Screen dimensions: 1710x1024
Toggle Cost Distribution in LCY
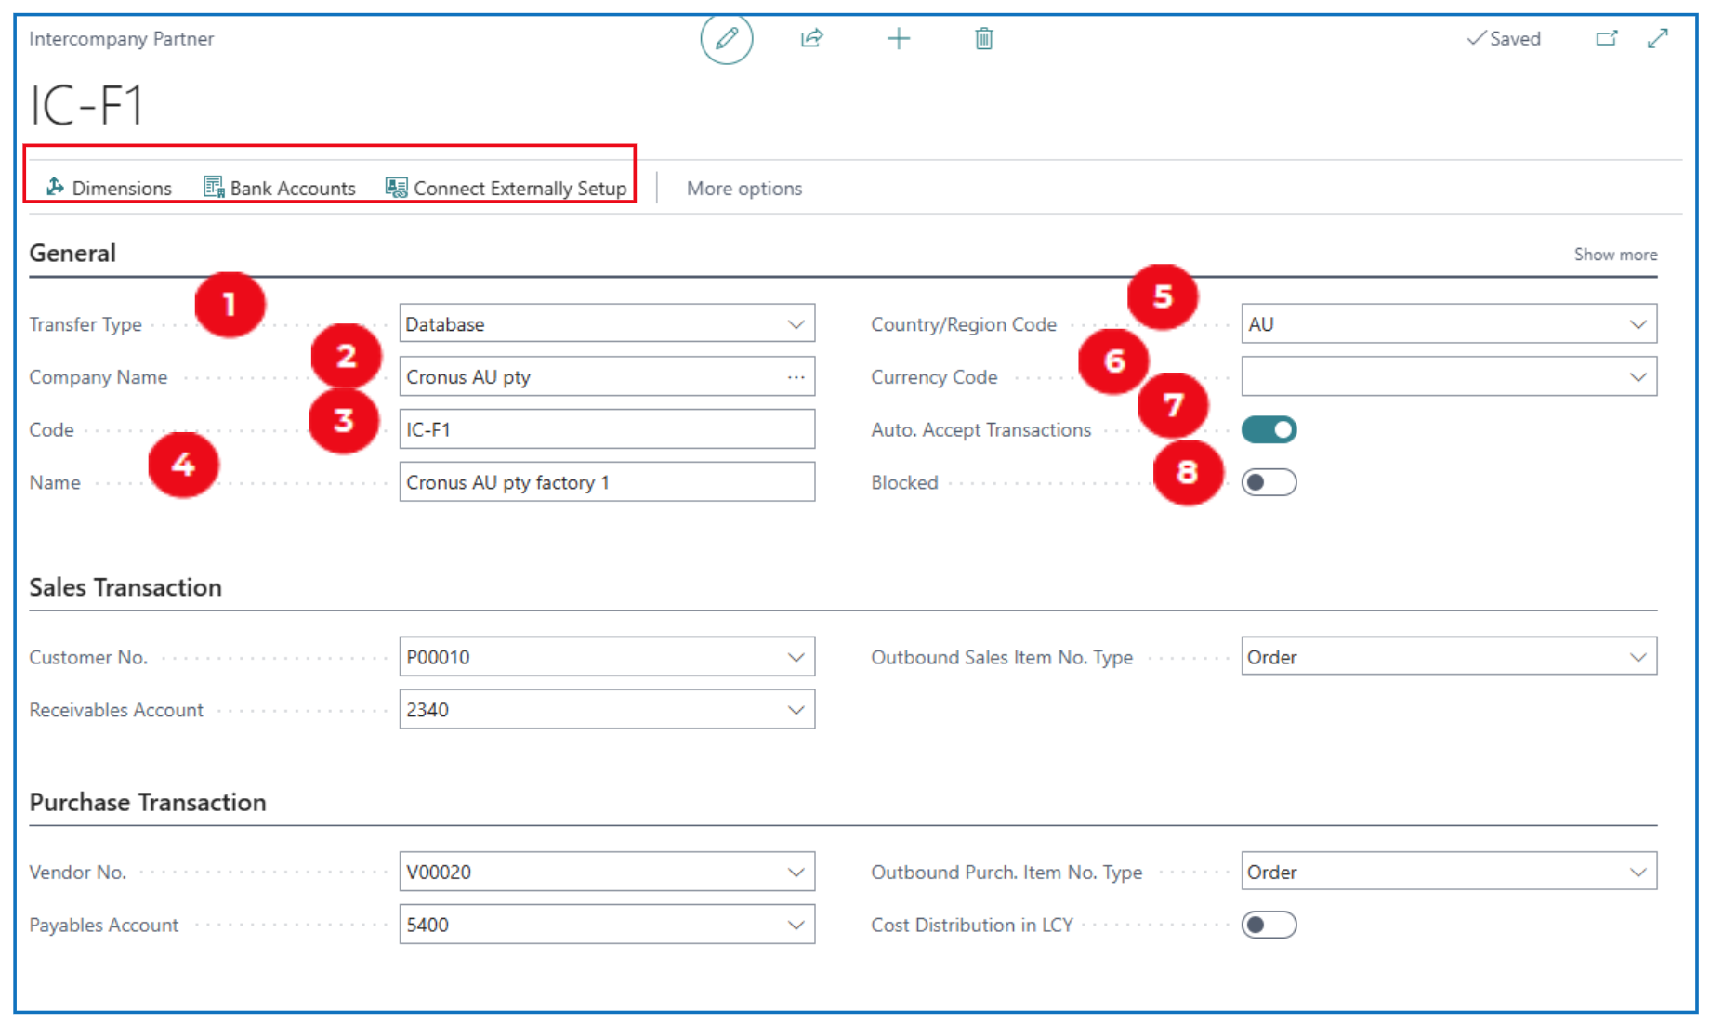pyautogui.click(x=1269, y=925)
